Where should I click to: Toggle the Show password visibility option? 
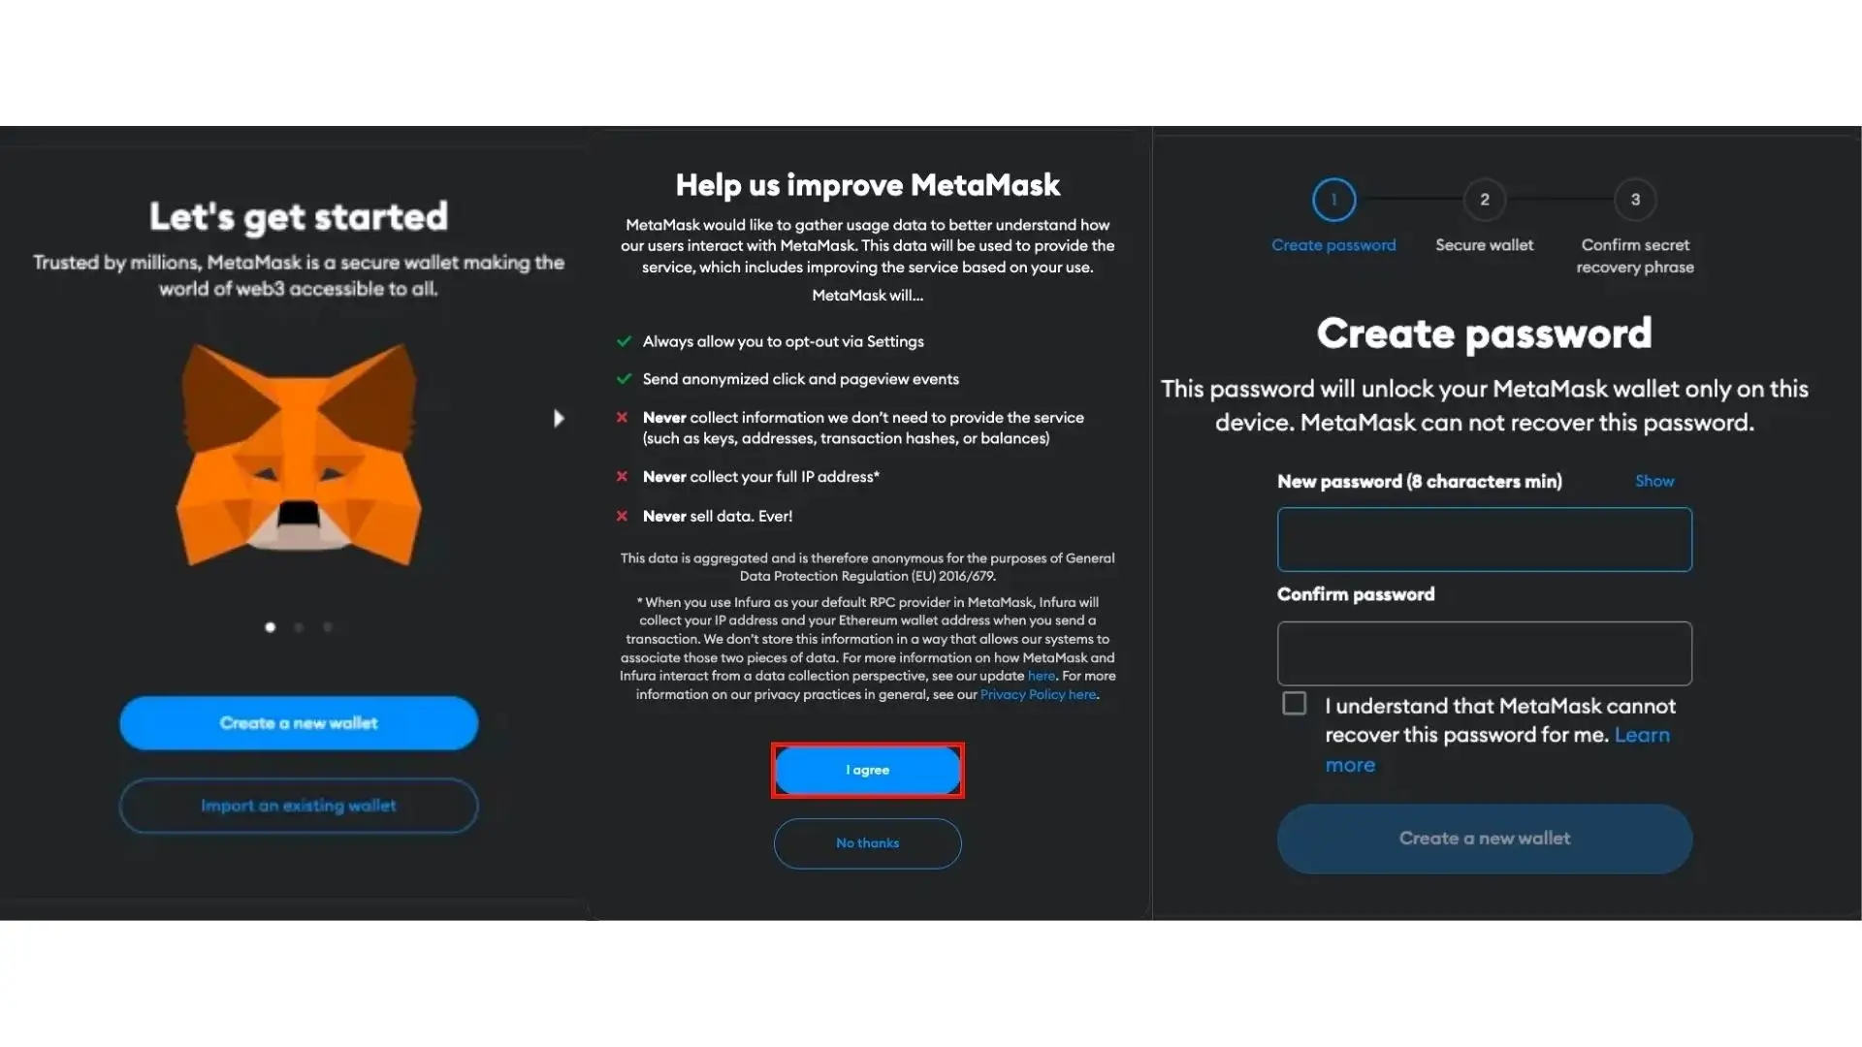click(1653, 481)
